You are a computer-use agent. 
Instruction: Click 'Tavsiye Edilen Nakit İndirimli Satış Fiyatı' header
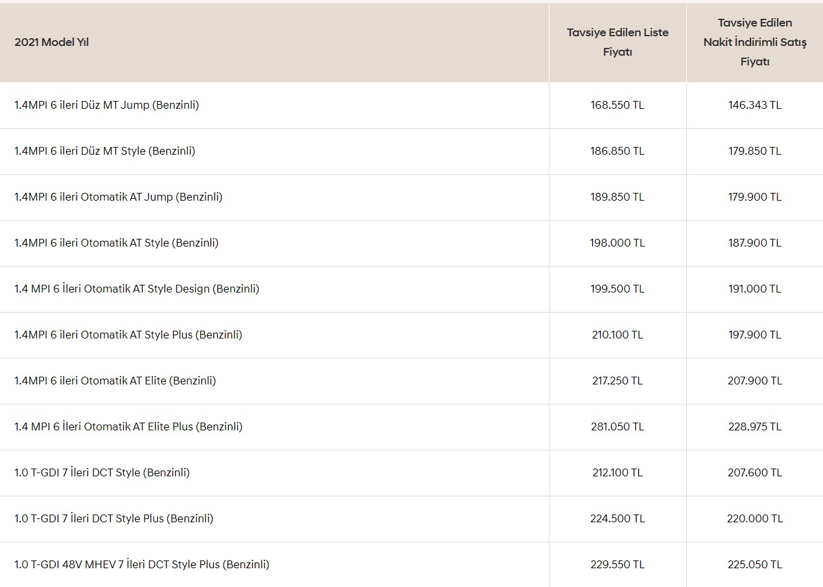click(x=755, y=42)
